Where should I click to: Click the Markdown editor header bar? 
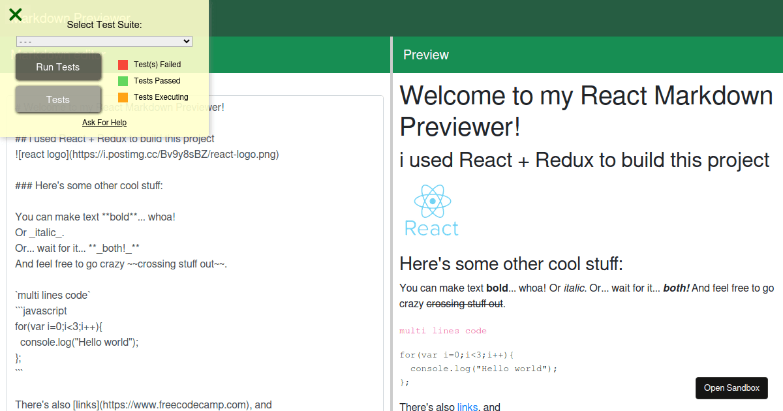pos(294,55)
